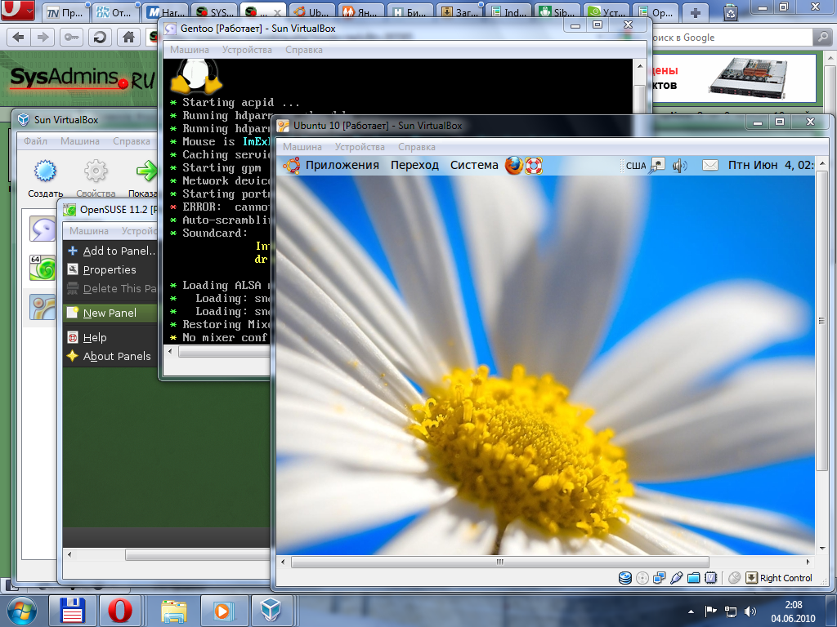Click the SysAdmins.RU site logo
The height and width of the screenshot is (627, 837).
pos(82,78)
